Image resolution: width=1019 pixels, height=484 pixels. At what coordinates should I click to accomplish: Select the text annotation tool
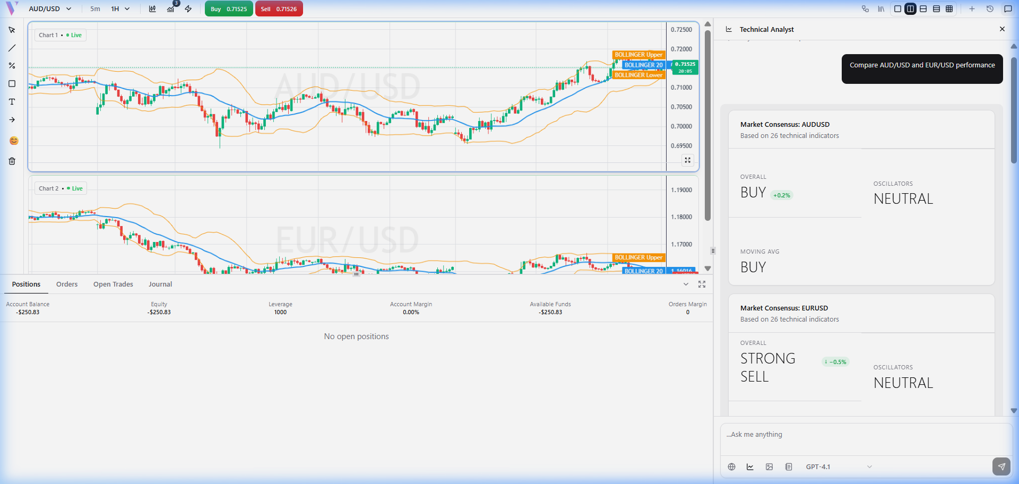12,102
